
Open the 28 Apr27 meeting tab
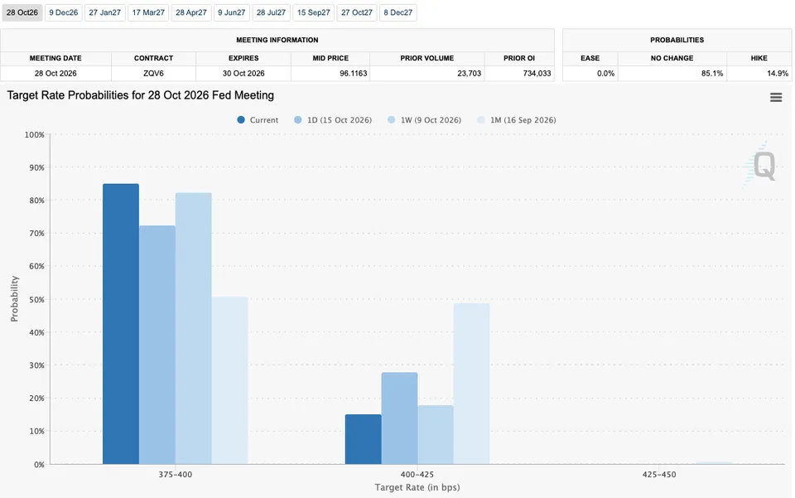pos(191,12)
